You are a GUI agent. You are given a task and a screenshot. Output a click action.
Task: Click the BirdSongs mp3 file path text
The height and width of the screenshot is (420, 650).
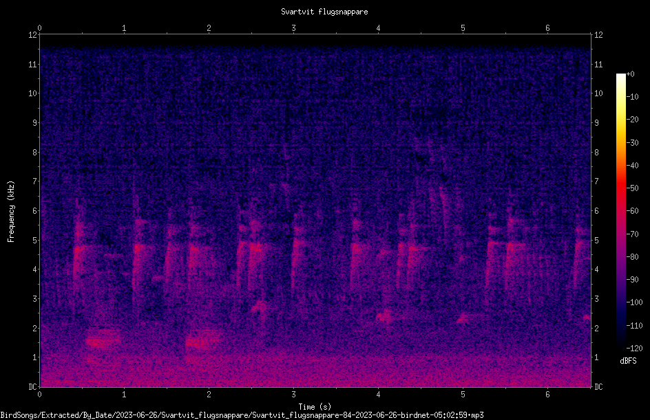[x=242, y=415]
